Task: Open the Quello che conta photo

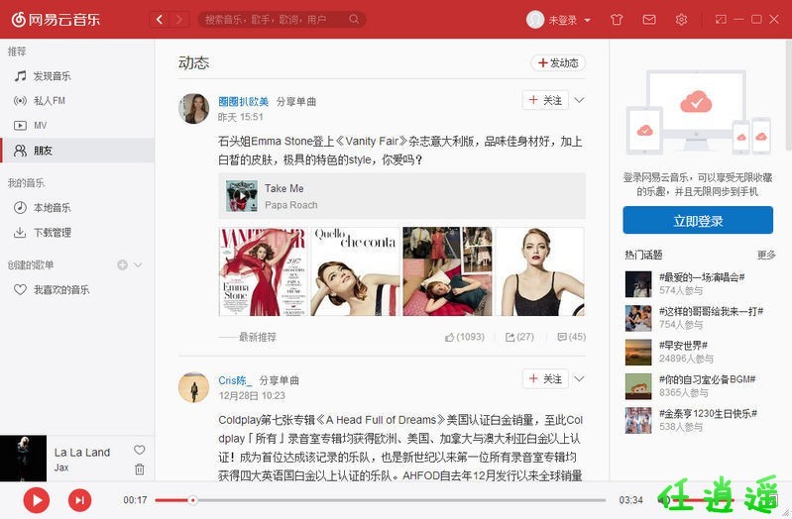Action: point(355,271)
